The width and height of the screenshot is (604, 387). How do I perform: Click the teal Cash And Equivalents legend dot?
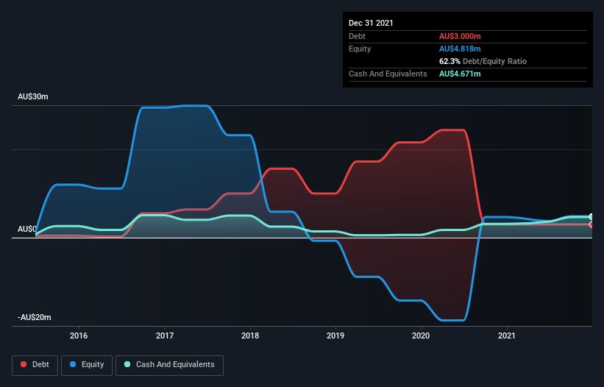[x=127, y=364]
